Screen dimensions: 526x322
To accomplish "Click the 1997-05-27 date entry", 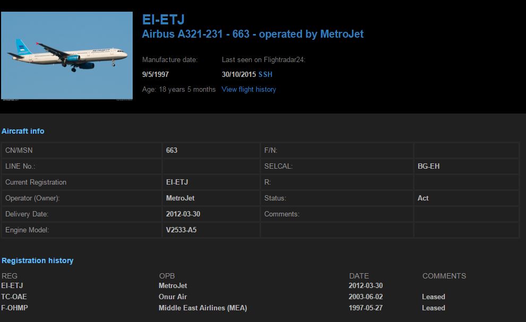I will 366,308.
